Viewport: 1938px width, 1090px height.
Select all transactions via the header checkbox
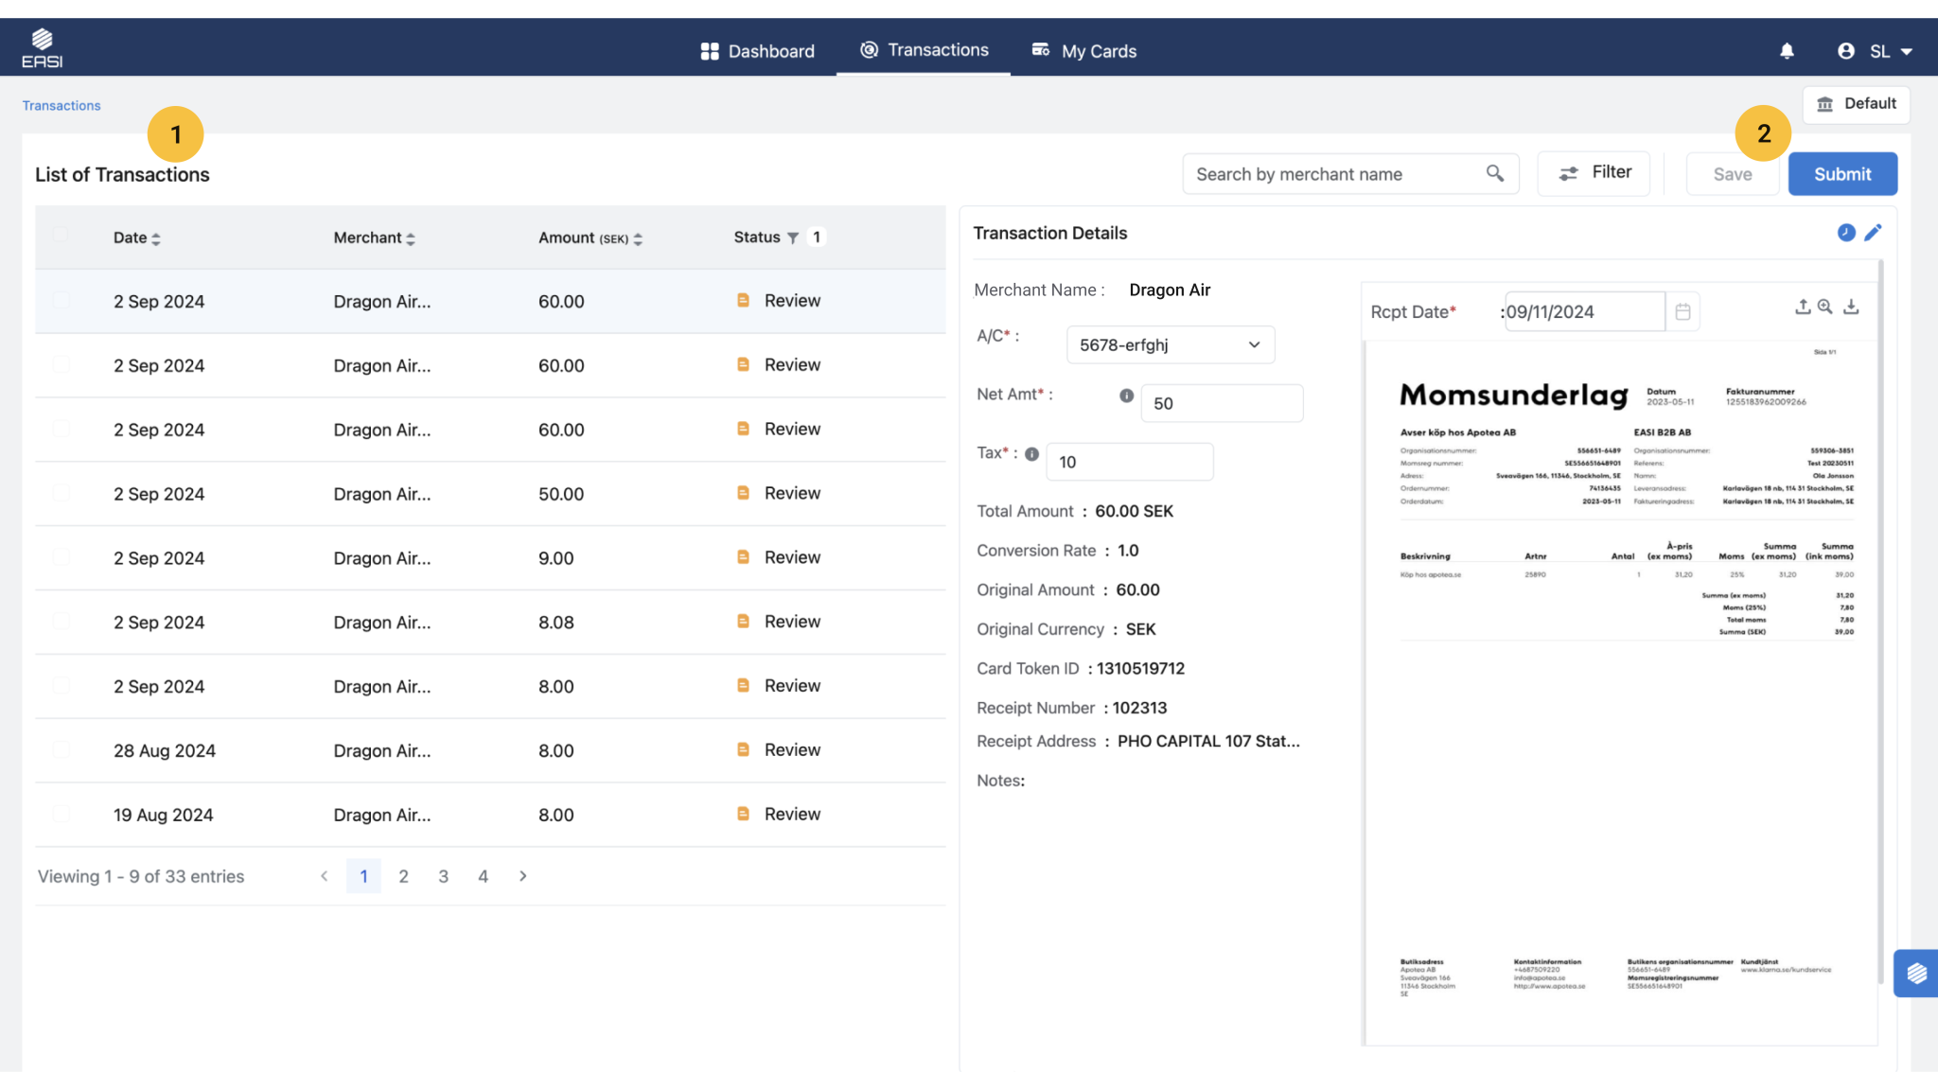pyautogui.click(x=62, y=236)
